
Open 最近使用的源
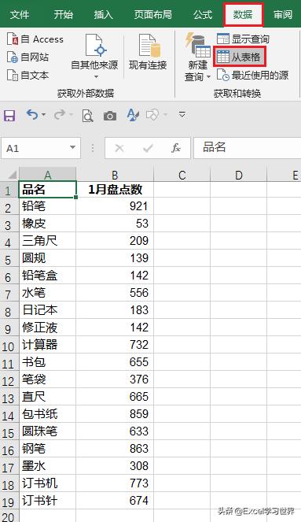(x=252, y=76)
